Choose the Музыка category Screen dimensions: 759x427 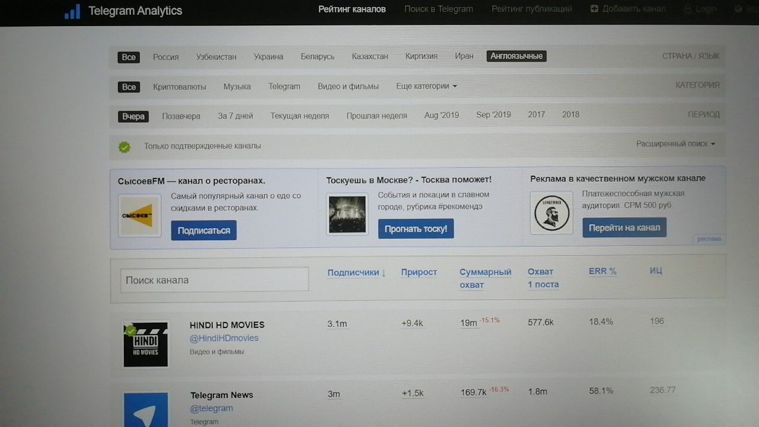click(x=237, y=87)
